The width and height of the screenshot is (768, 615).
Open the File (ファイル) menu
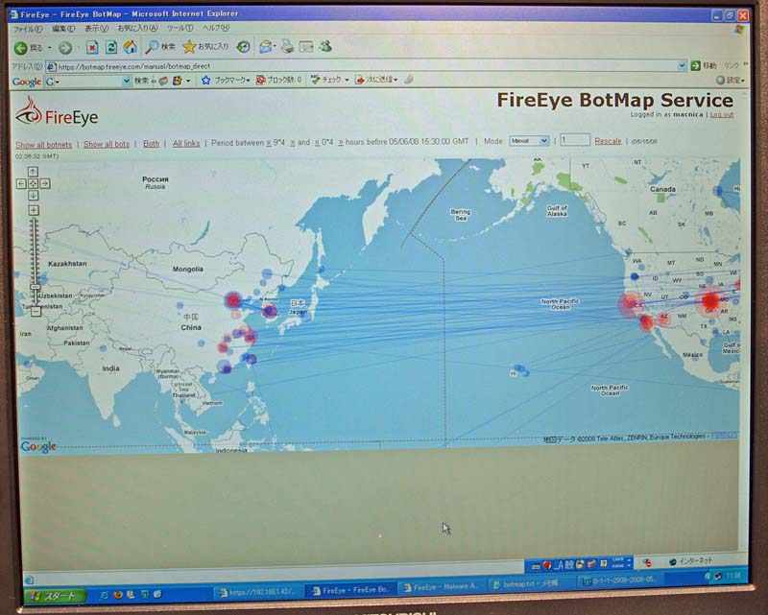[28, 30]
